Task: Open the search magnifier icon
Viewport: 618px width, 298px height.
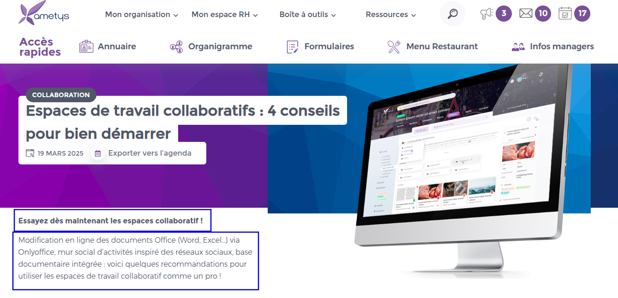Action: 452,14
